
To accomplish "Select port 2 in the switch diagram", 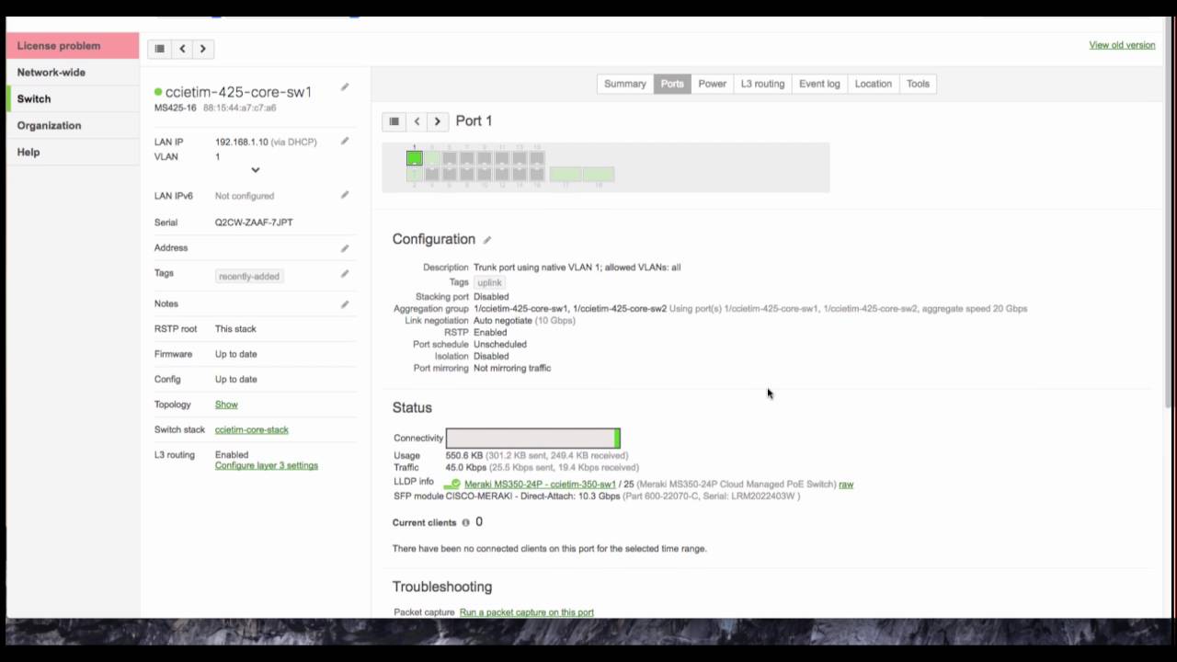I will click(x=415, y=175).
